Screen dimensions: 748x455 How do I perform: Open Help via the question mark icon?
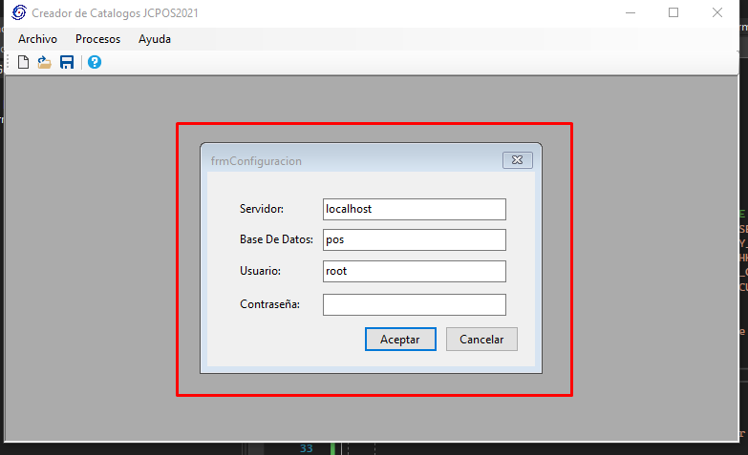(95, 62)
